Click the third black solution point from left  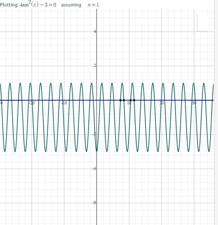pos(131,100)
